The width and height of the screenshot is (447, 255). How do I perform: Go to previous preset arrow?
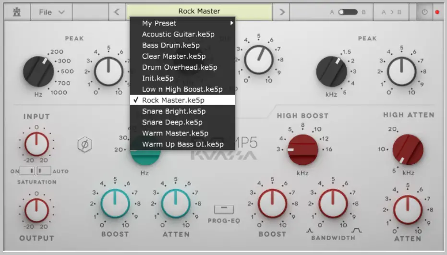[x=117, y=12]
